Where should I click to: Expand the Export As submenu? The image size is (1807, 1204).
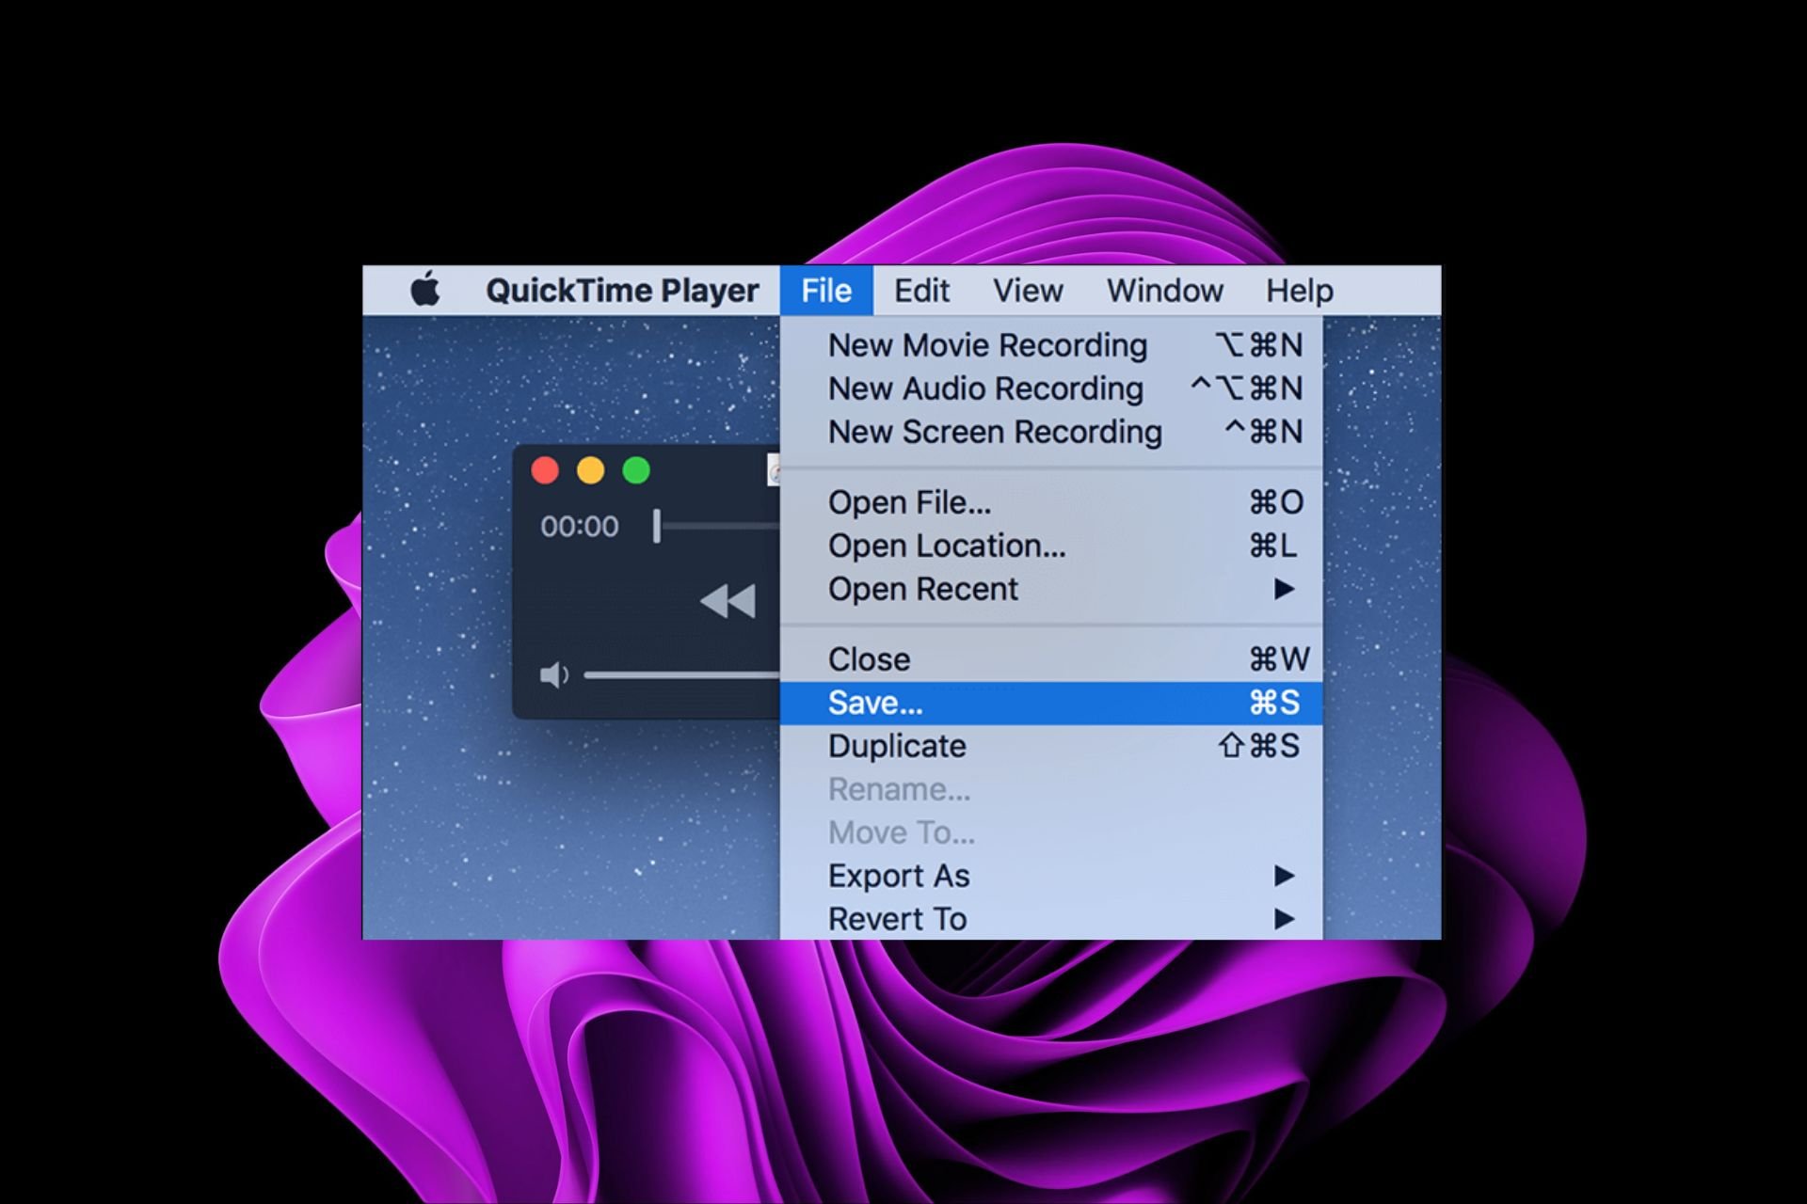coord(1051,876)
